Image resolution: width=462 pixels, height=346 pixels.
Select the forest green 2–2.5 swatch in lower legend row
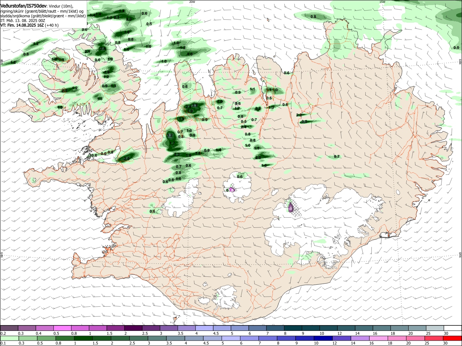click(x=120, y=338)
